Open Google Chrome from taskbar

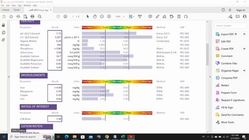coord(107,137)
